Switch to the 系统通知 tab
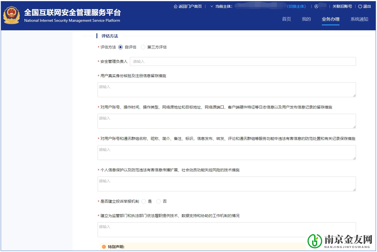Screen dimensions: 377x252 pos(359,19)
